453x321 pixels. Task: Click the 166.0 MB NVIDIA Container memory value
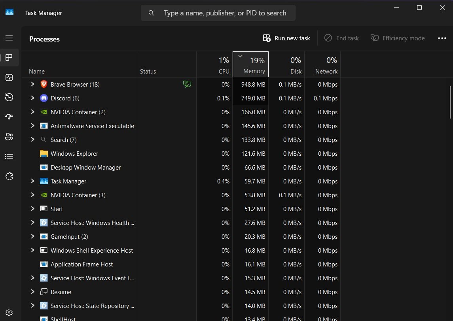click(253, 112)
